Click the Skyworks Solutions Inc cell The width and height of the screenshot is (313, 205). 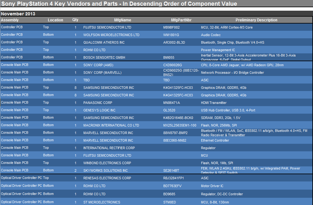105,171
